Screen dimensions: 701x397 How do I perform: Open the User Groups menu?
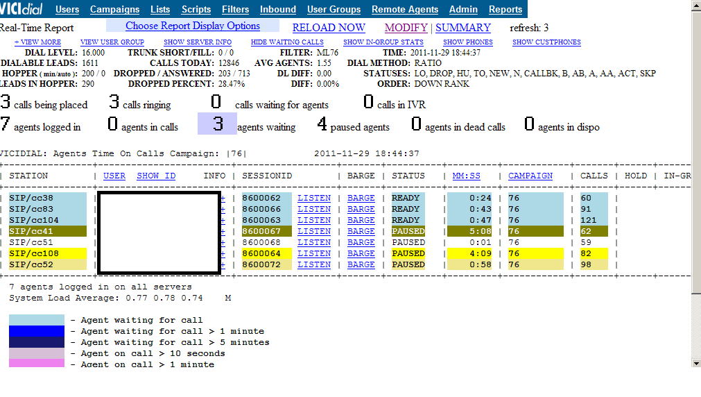coord(334,10)
